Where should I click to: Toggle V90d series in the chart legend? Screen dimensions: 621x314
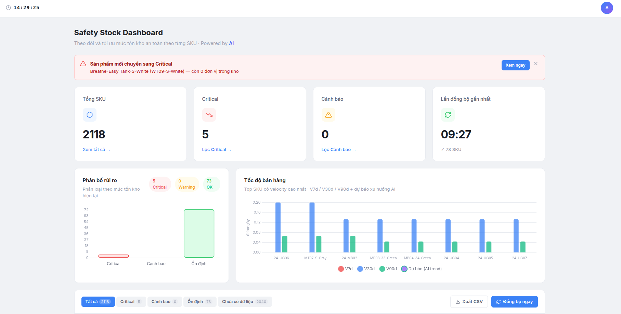pyautogui.click(x=388, y=269)
